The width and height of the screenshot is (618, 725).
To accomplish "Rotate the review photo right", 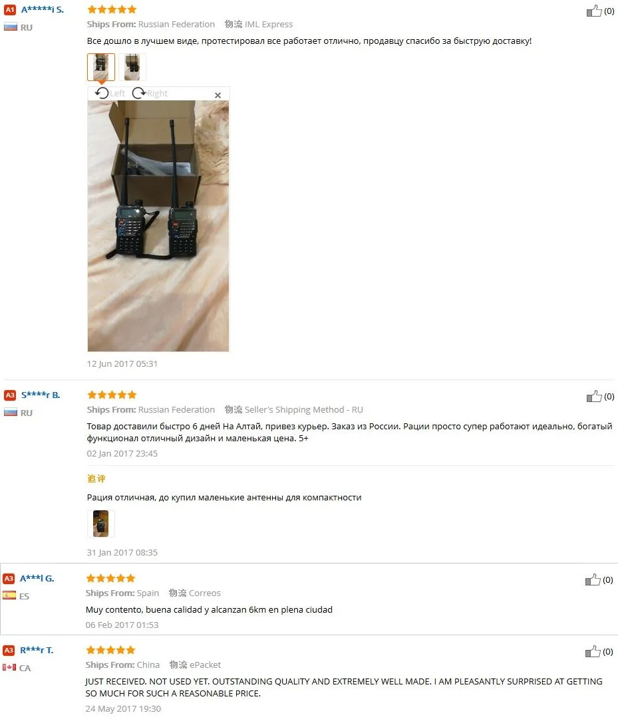I will coord(150,94).
